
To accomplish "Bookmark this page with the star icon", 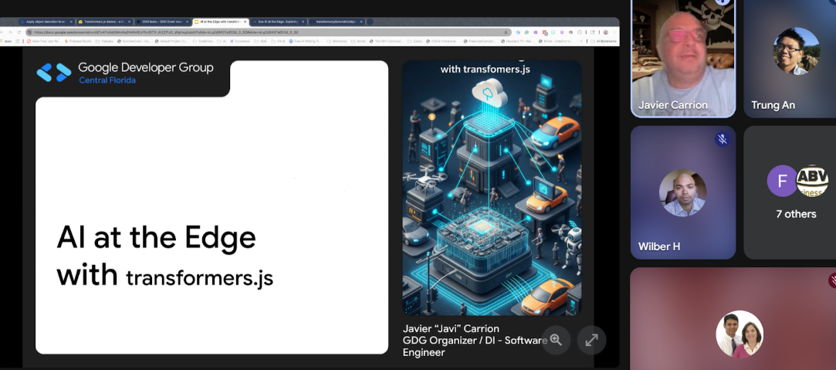I will [x=506, y=32].
